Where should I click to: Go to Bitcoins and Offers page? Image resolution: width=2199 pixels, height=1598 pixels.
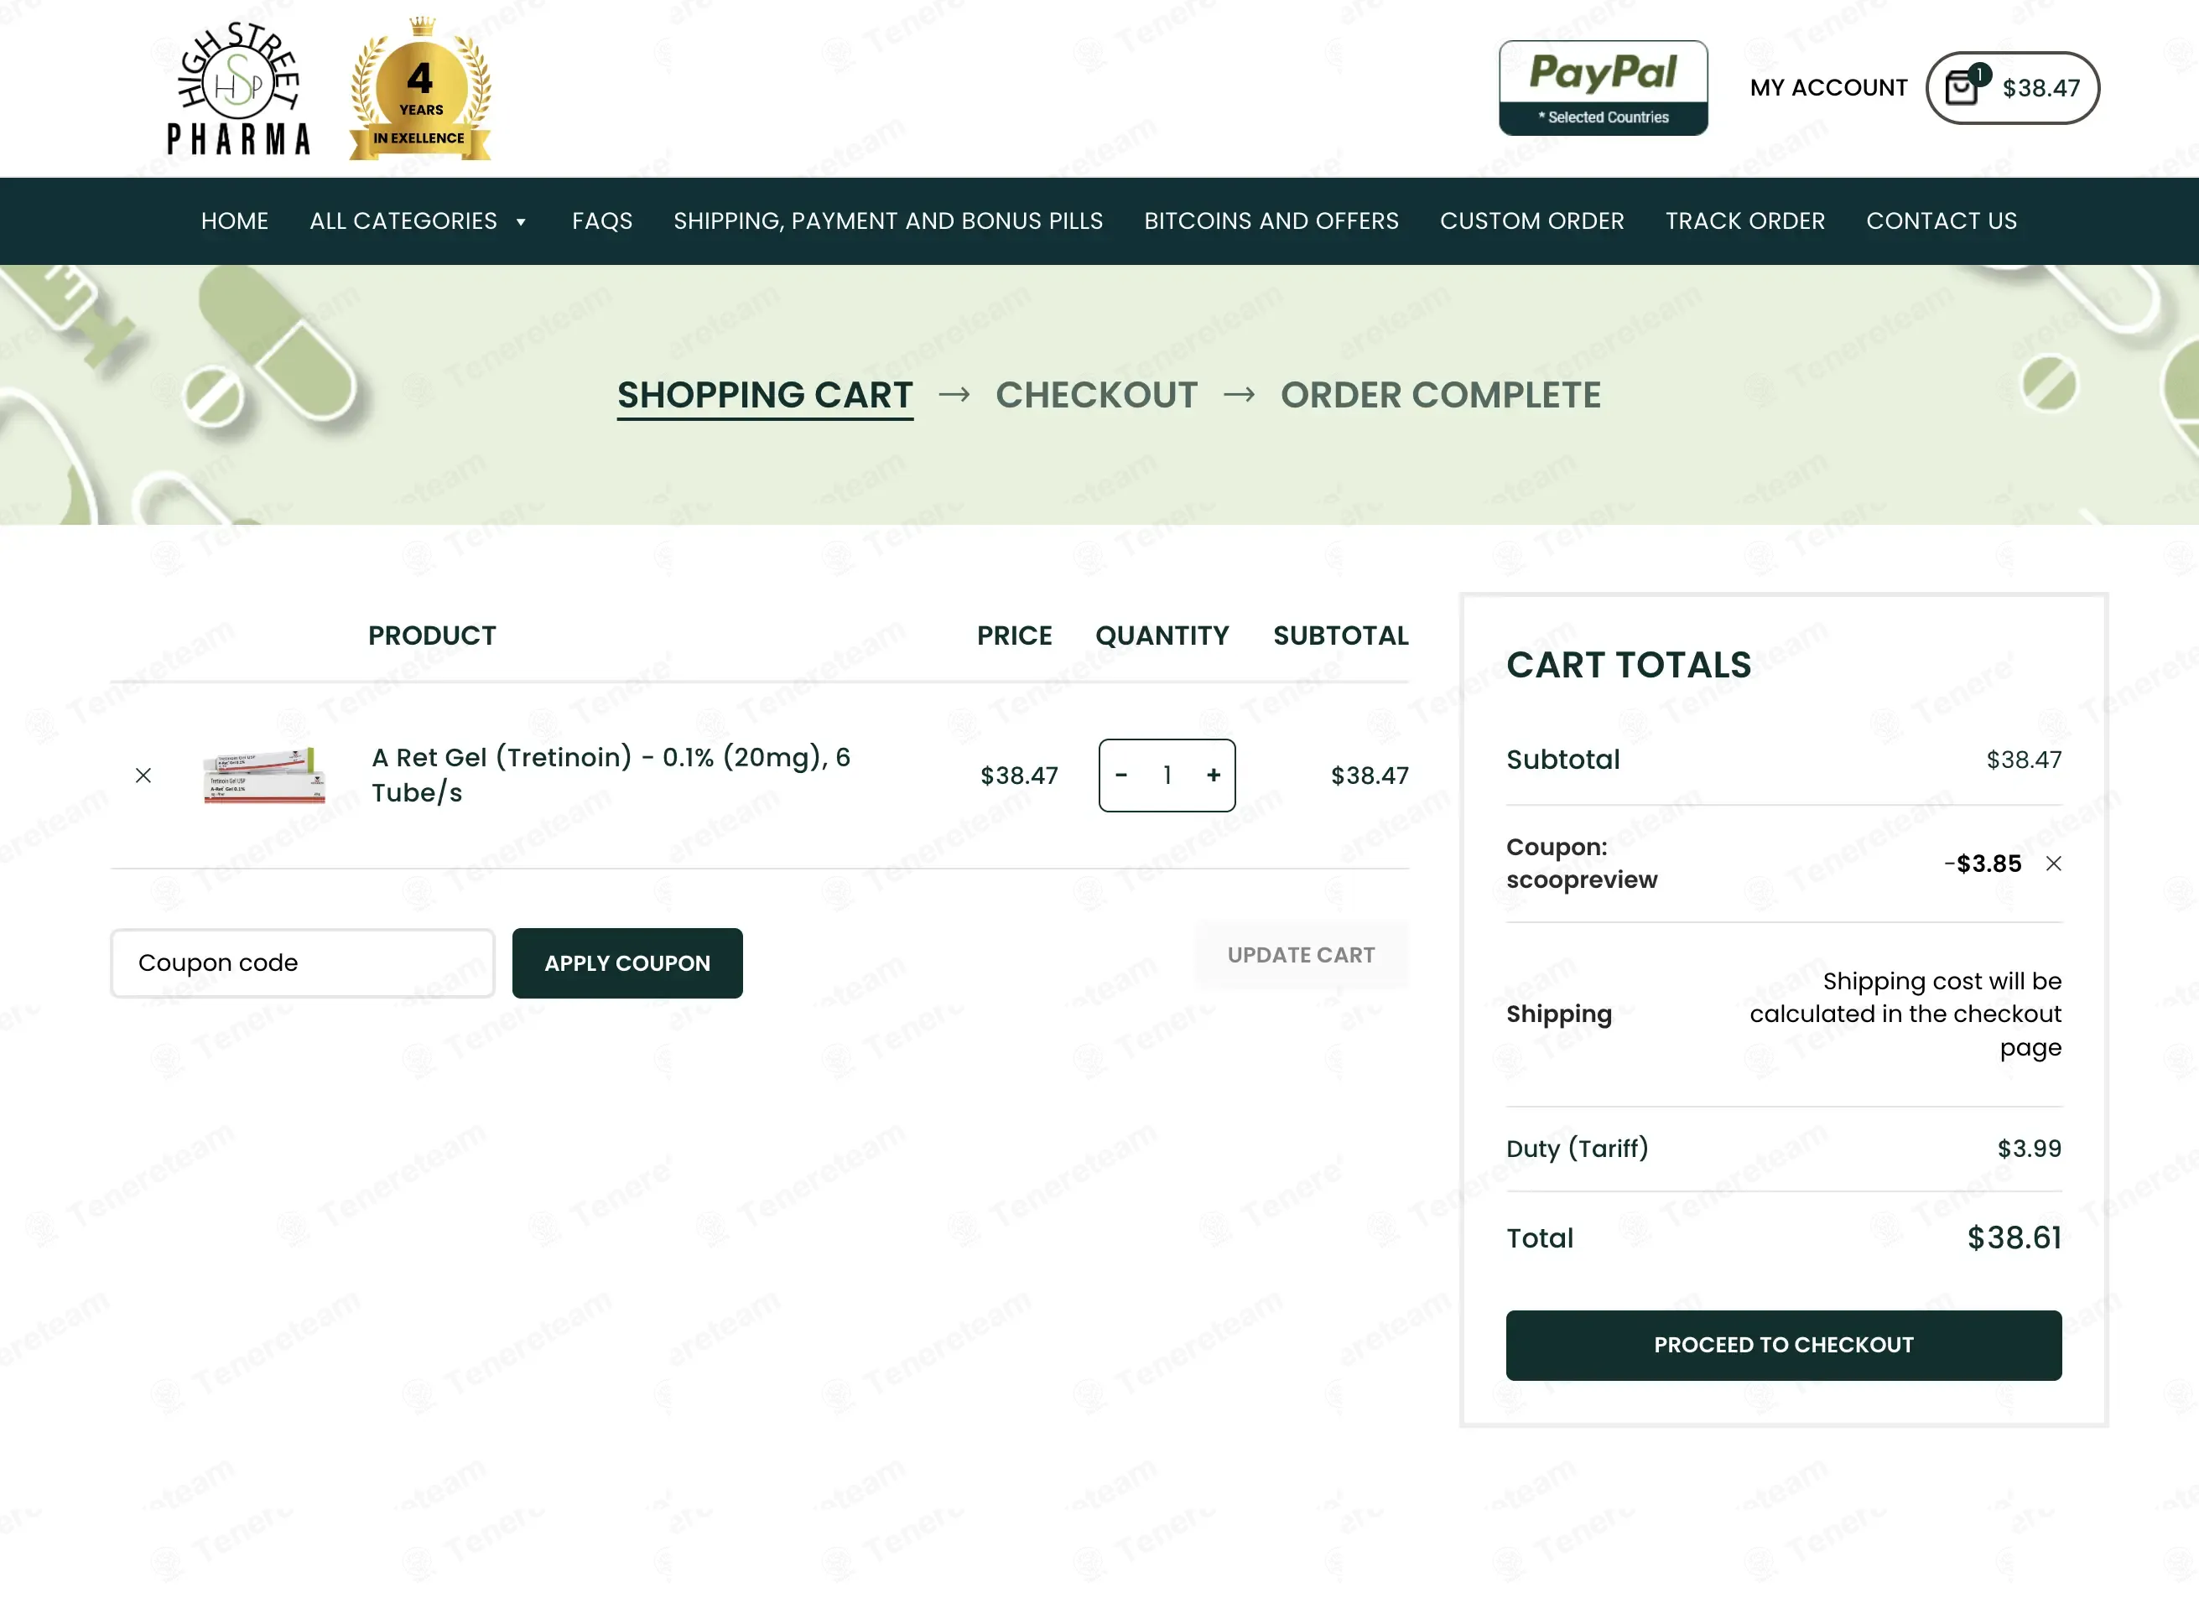click(1270, 221)
